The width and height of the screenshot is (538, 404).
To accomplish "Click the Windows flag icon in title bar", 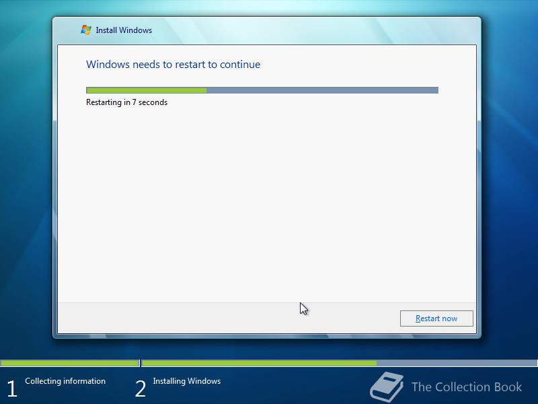I will point(86,30).
